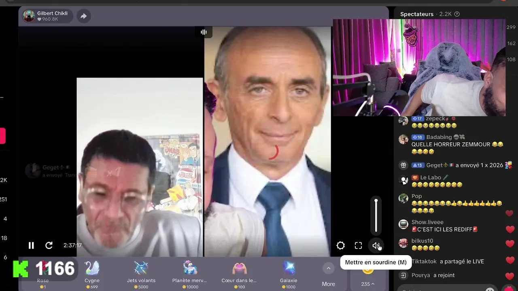
Task: Open video brightness settings icon
Action: pyautogui.click(x=340, y=245)
